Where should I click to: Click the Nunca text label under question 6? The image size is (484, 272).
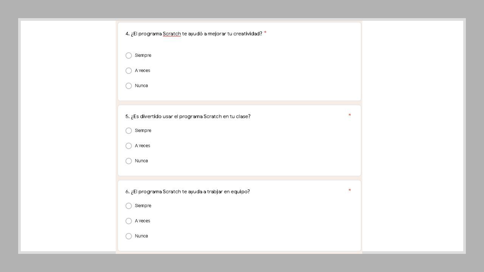click(x=141, y=236)
